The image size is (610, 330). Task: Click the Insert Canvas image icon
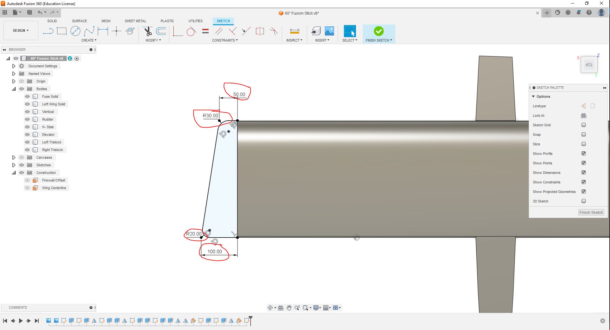[329, 31]
